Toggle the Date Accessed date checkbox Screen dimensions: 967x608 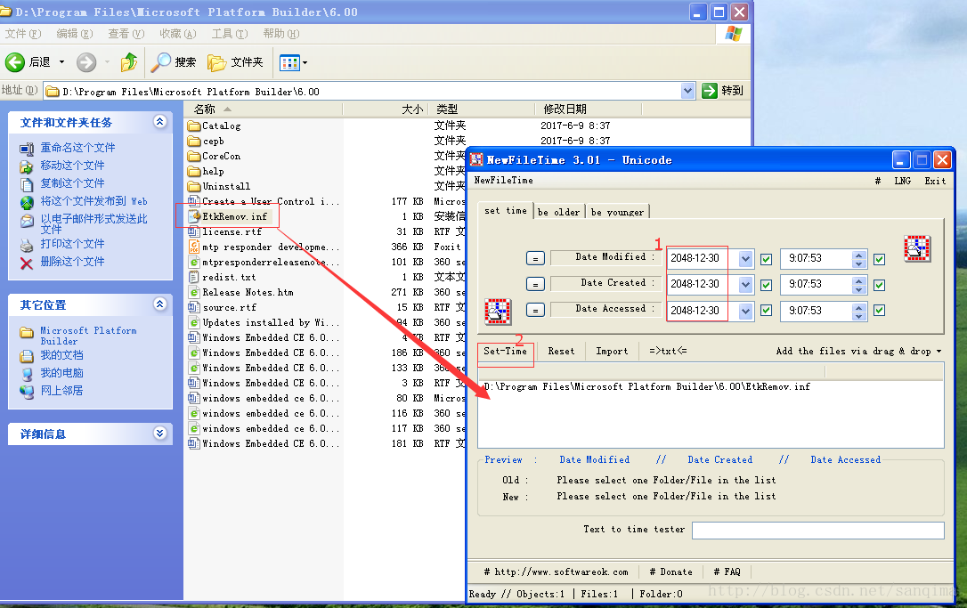point(766,310)
